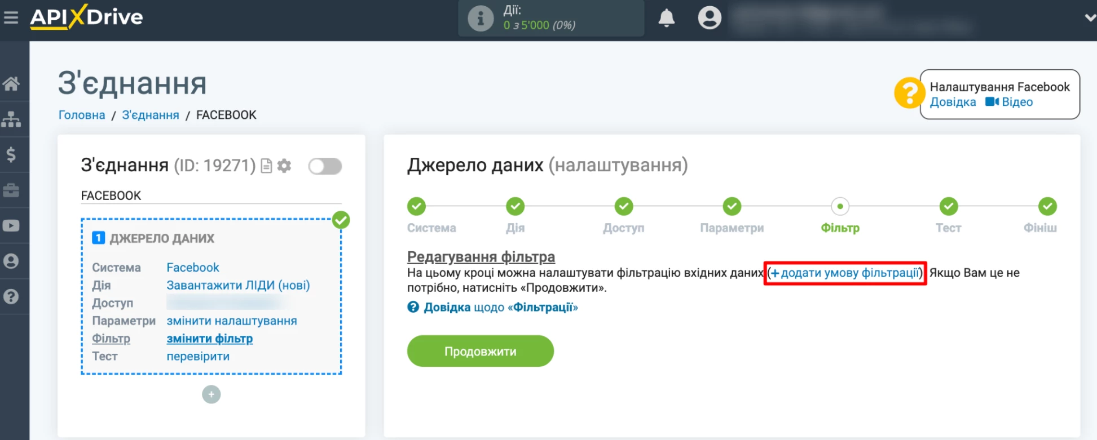1097x440 pixels.
Task: Go to the Фініш step
Action: click(1047, 207)
